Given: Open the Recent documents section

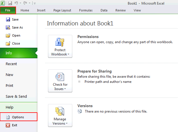Looking at the screenshot, I should pos(11,64).
